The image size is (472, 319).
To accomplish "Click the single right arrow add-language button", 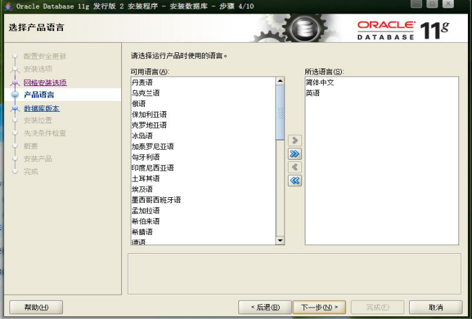I will 295,141.
